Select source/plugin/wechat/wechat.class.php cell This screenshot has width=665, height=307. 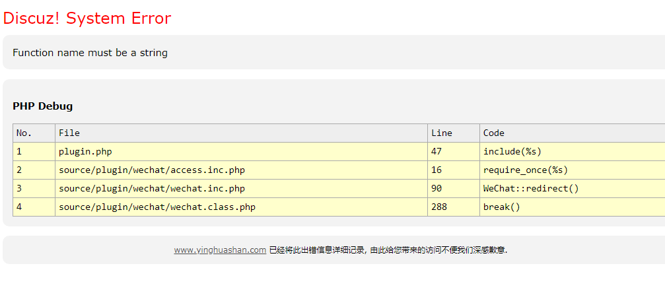pyautogui.click(x=241, y=207)
